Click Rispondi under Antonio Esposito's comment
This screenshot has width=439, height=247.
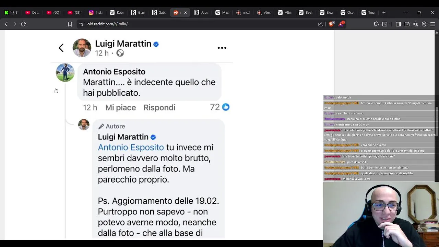click(x=159, y=107)
